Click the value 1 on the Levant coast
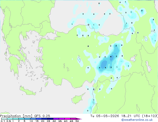The height and width of the screenshot is (122, 158). (94, 100)
